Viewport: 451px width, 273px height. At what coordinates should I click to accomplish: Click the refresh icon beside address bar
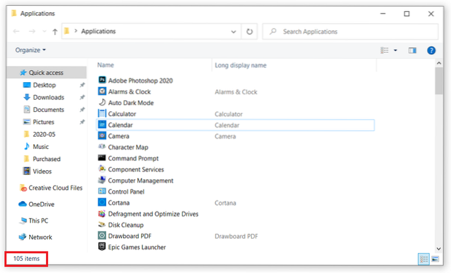249,31
